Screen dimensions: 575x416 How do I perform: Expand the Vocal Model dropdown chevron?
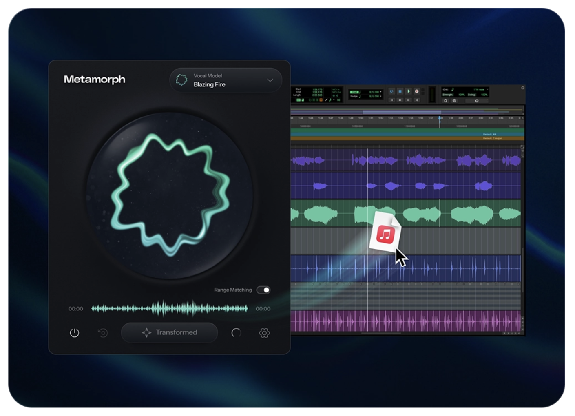270,80
